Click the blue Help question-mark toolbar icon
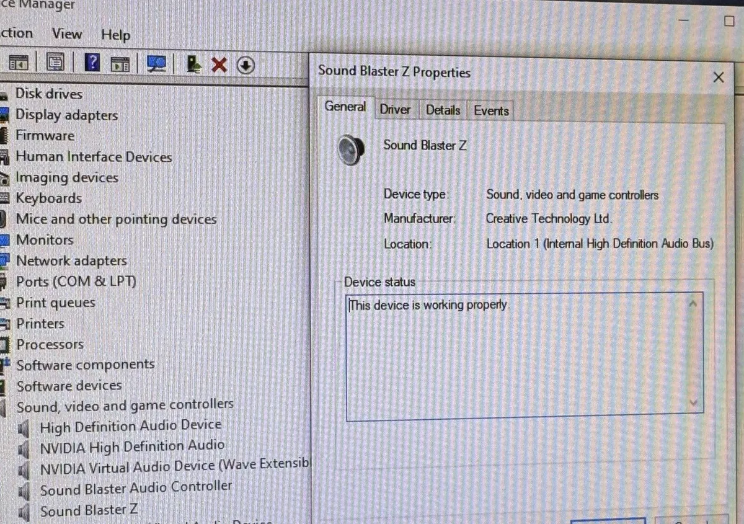 92,63
